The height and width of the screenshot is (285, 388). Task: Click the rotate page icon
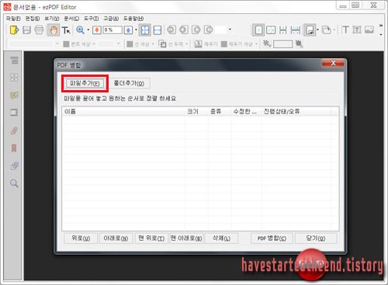click(x=327, y=30)
